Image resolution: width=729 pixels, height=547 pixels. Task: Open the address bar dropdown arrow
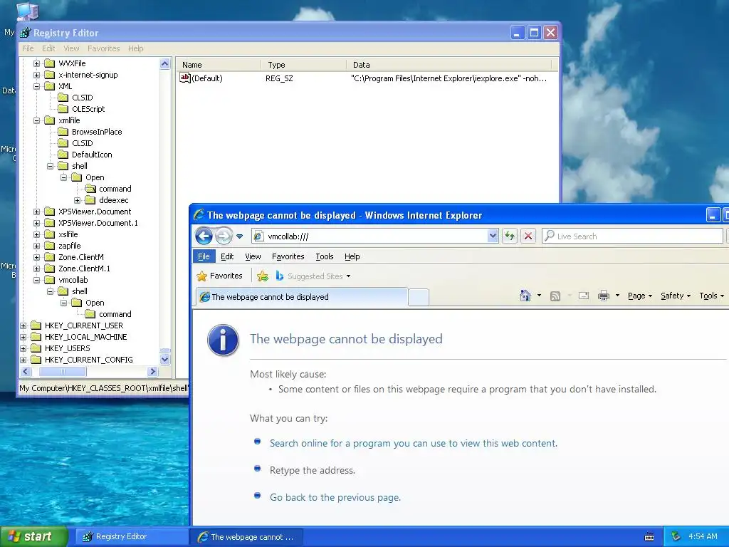(x=493, y=236)
